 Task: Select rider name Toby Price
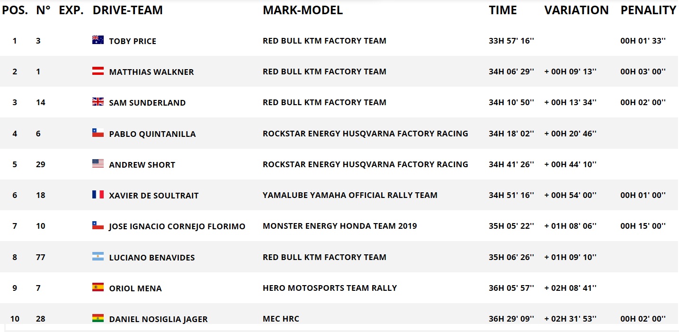133,41
